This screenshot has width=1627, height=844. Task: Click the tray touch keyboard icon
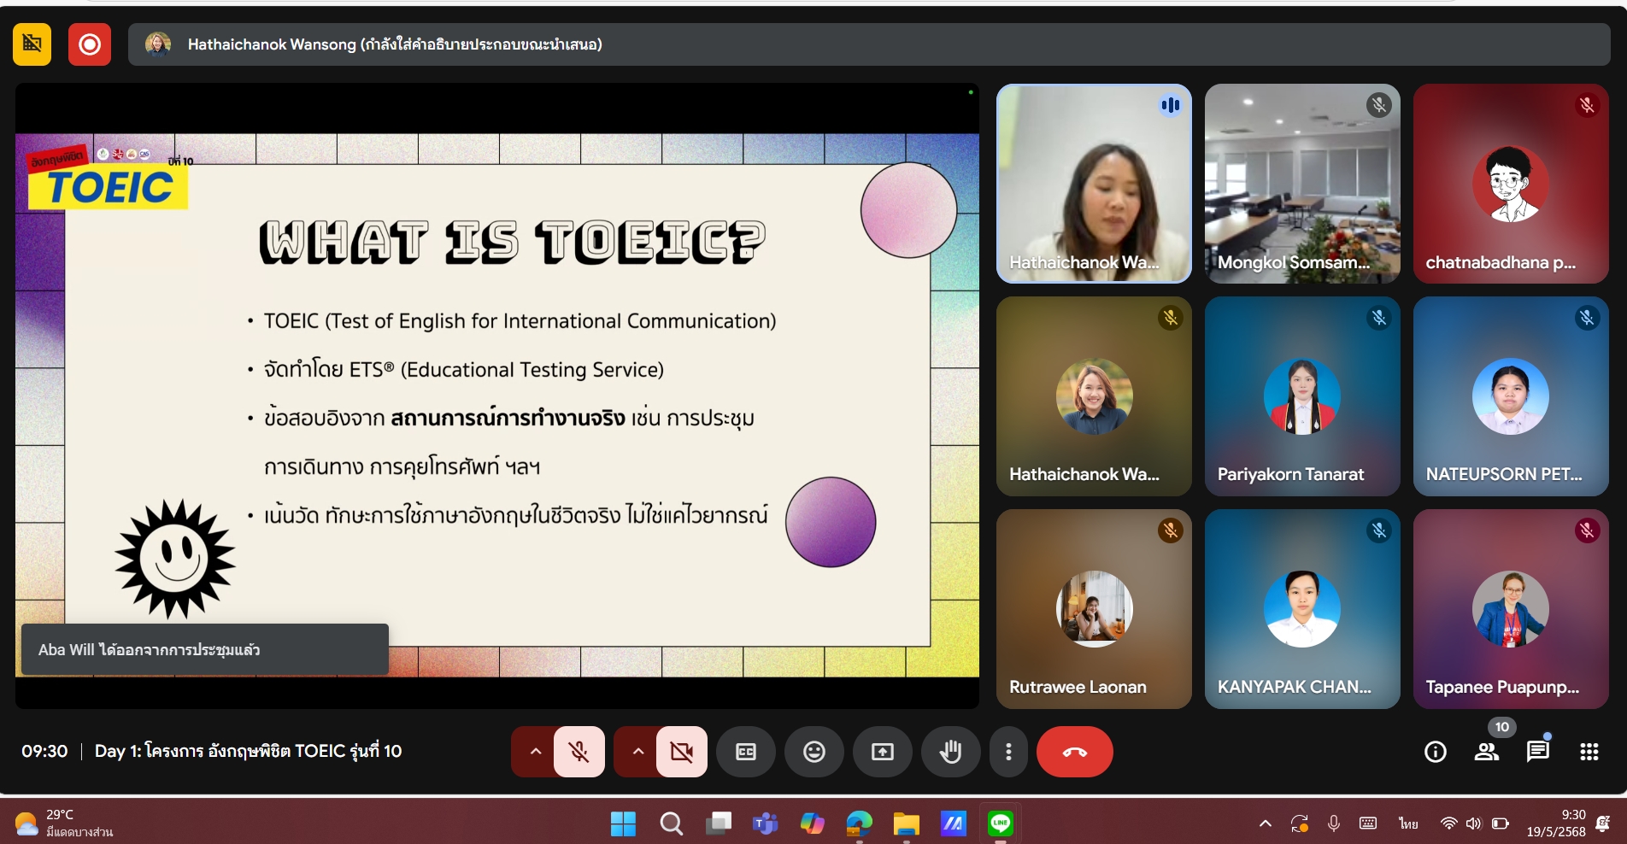coord(1368,823)
